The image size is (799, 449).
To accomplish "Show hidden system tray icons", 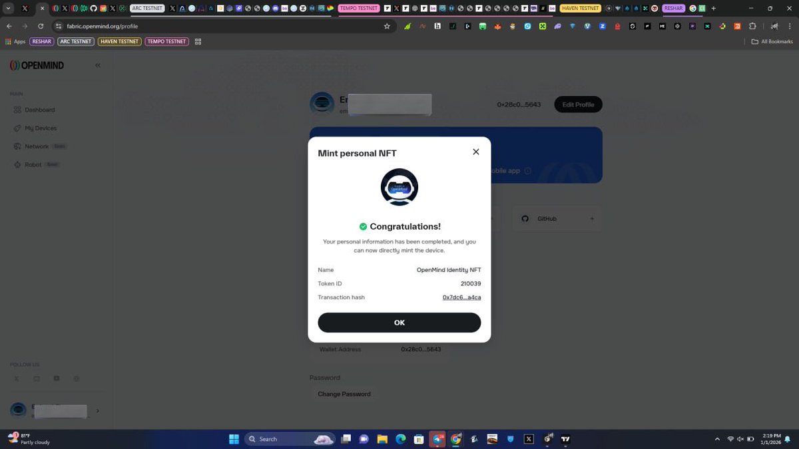I will tap(717, 439).
